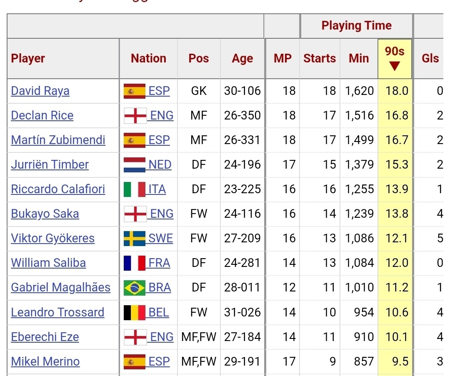
Task: Open Eberechi Eze's player page
Action: pyautogui.click(x=45, y=337)
